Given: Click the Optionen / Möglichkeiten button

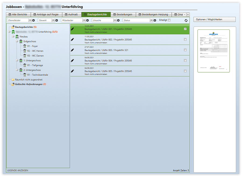Looking at the screenshot, I should [214, 19].
